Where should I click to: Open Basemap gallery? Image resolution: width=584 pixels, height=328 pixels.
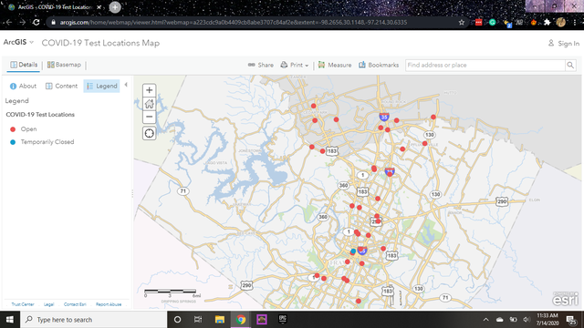pyautogui.click(x=64, y=65)
